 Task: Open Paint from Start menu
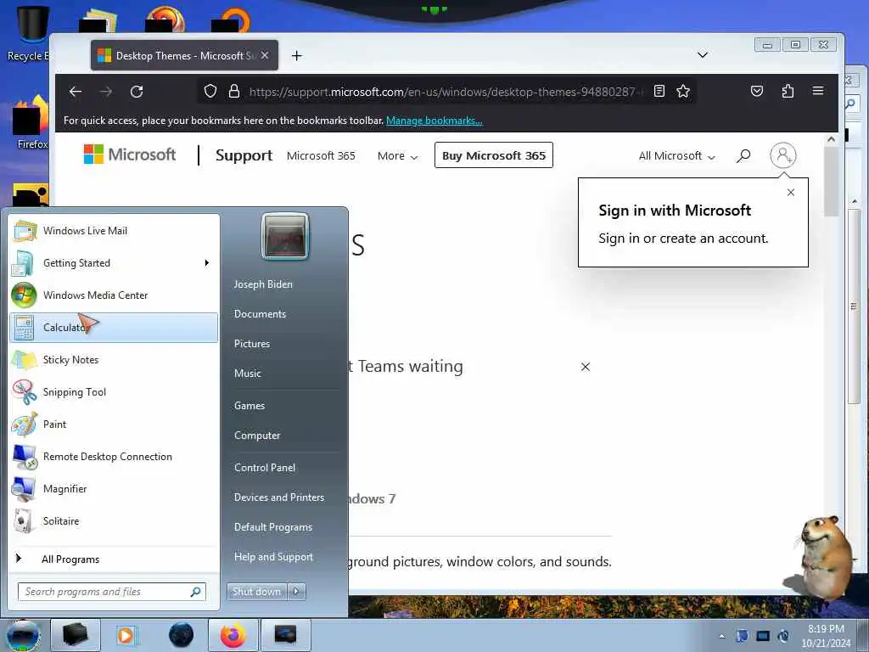click(114, 424)
